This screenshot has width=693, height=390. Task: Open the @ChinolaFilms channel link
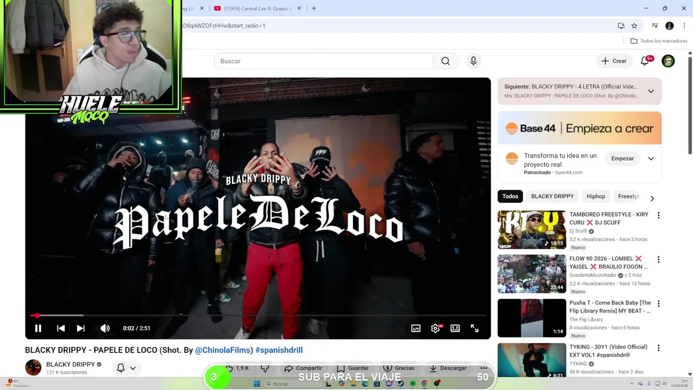223,350
